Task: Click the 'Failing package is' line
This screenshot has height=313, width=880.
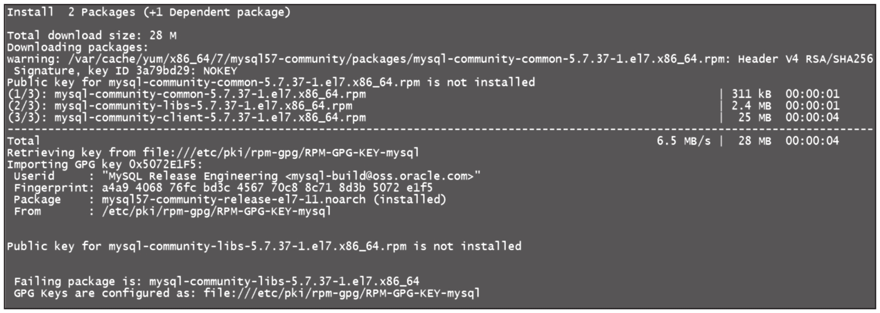Action: click(x=217, y=282)
